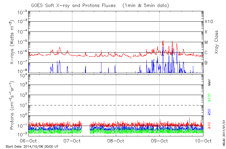Click the Protons y-axis label
This screenshot has width=226, height=149.
[x=12, y=105]
